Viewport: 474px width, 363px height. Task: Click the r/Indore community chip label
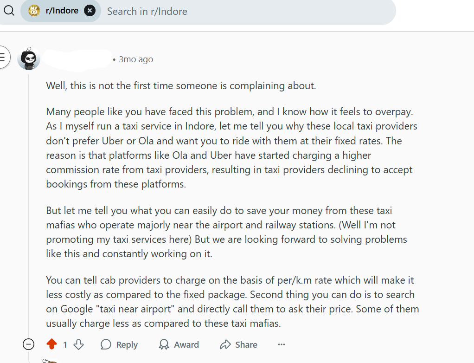pos(62,11)
